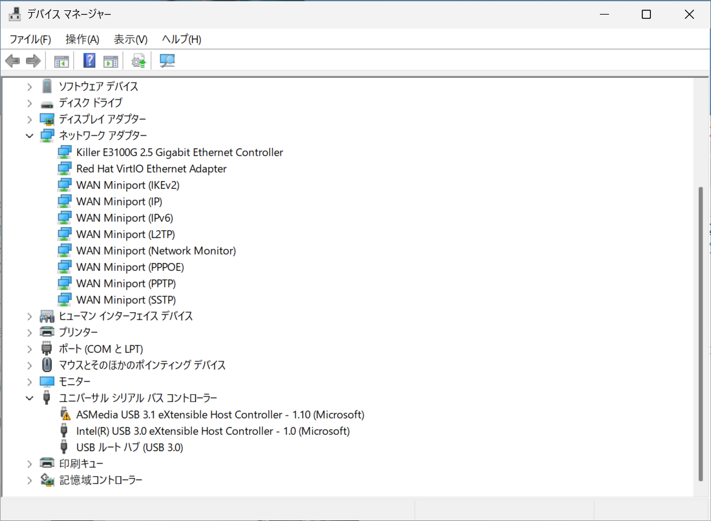Click the プリンター category icon
This screenshot has height=521, width=711.
pyautogui.click(x=47, y=332)
